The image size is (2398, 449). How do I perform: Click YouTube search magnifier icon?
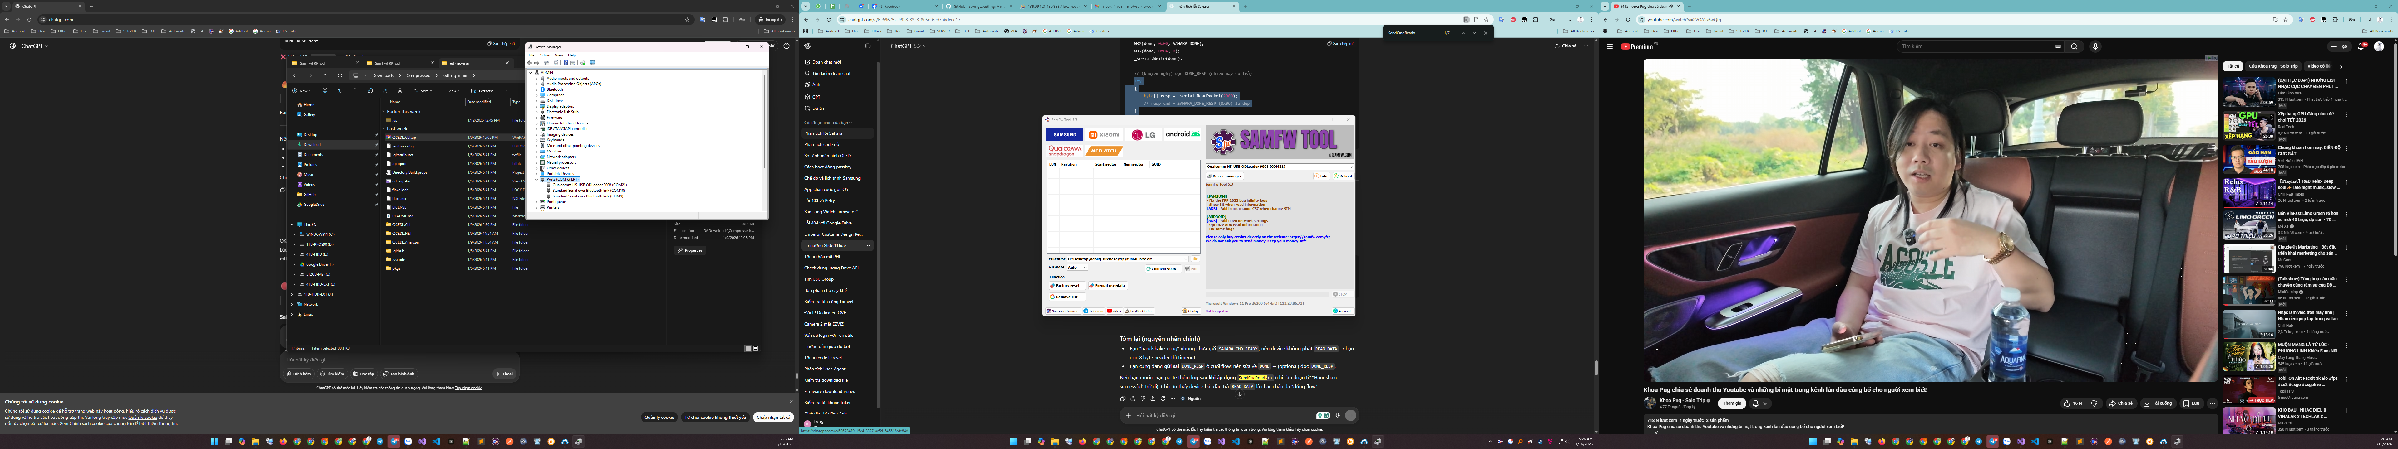click(x=2074, y=46)
